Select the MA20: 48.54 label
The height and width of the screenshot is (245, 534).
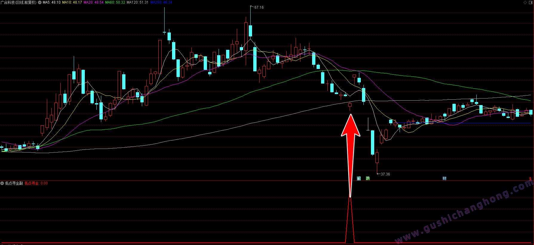click(93, 2)
